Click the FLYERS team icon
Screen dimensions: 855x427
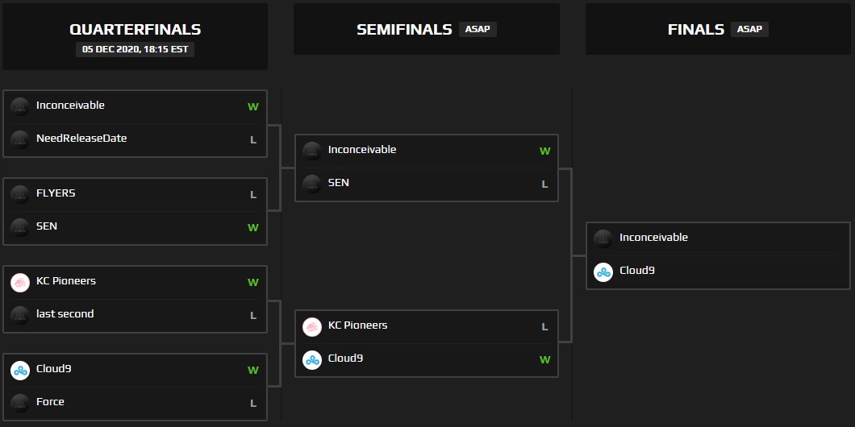[20, 195]
